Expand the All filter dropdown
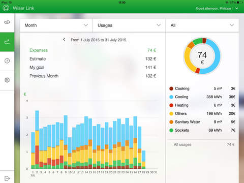This screenshot has height=183, width=244. pyautogui.click(x=202, y=25)
